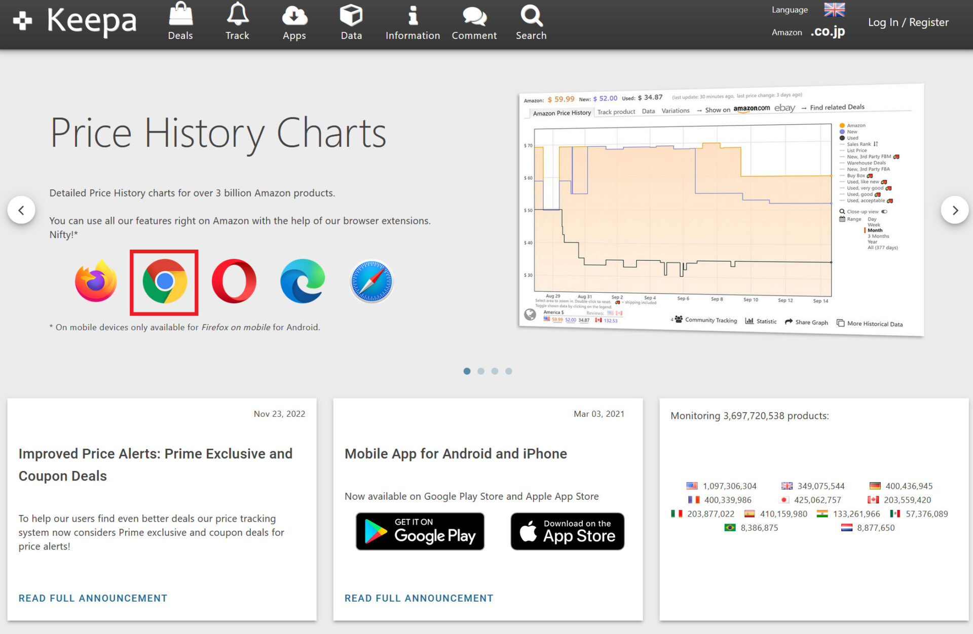
Task: Change language via UK flag
Action: pyautogui.click(x=834, y=10)
